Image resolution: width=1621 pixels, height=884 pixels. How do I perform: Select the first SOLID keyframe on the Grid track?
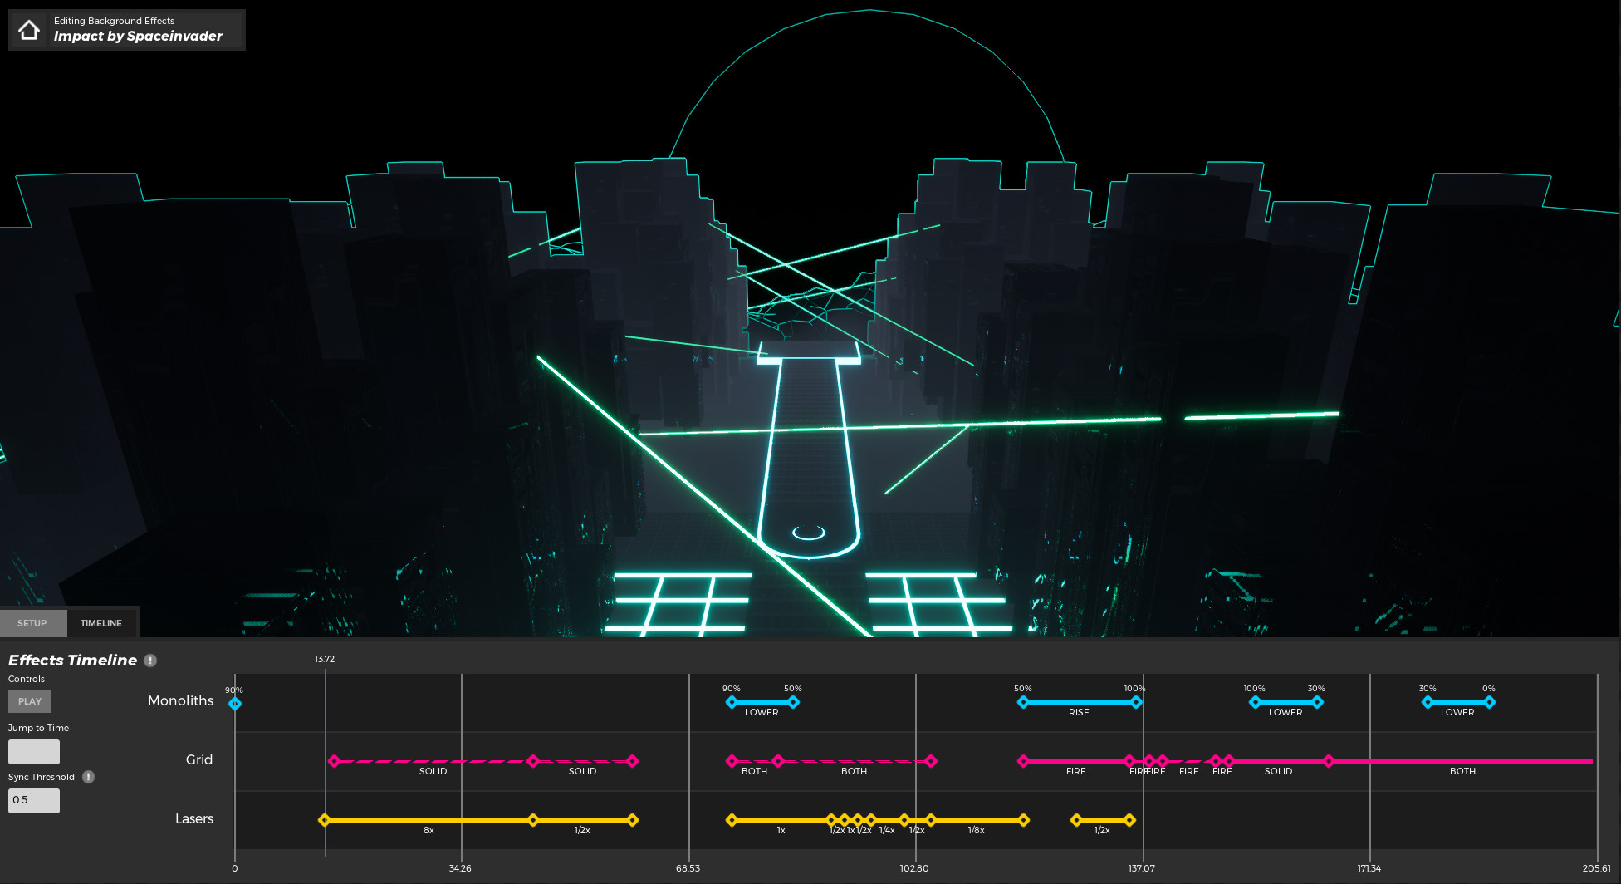point(335,760)
